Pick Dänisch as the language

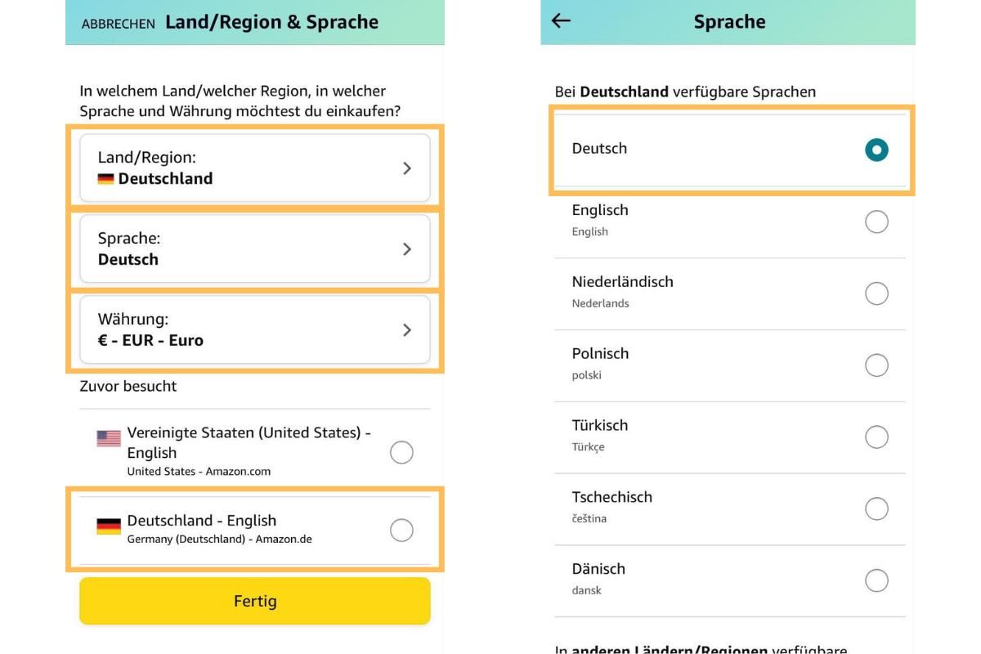point(876,580)
